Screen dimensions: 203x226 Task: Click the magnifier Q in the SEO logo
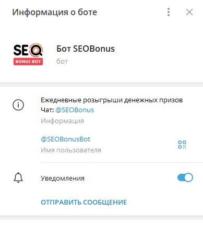pyautogui.click(x=36, y=49)
